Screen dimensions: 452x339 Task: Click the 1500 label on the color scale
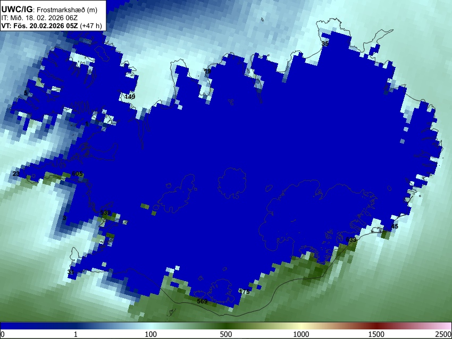[x=376, y=334]
